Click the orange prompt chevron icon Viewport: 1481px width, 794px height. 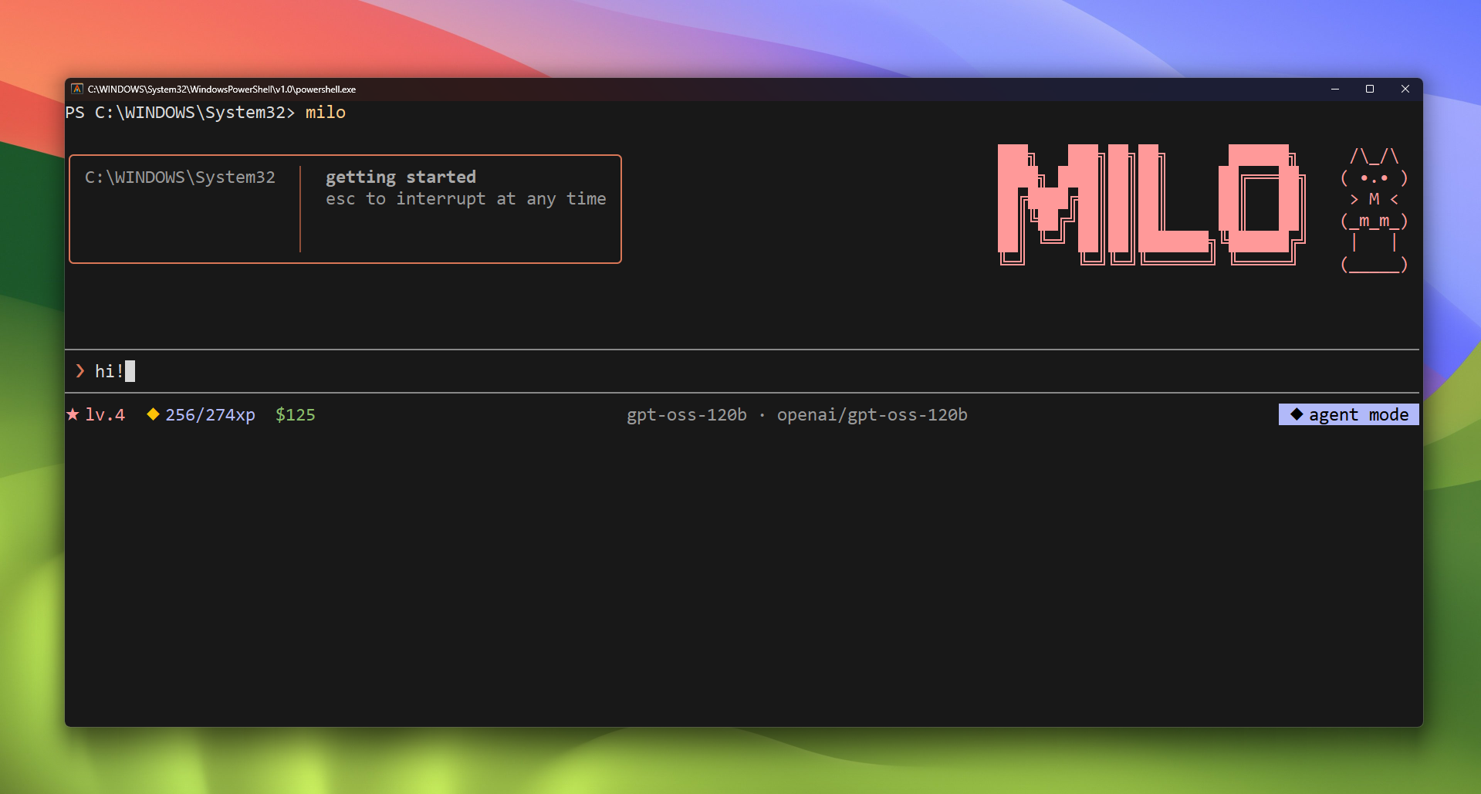(x=80, y=371)
